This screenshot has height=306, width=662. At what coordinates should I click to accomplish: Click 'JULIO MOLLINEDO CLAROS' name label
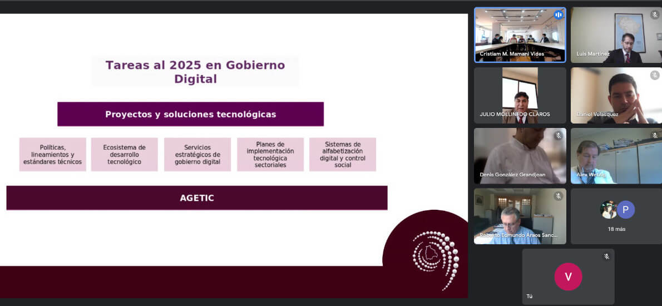coord(515,115)
